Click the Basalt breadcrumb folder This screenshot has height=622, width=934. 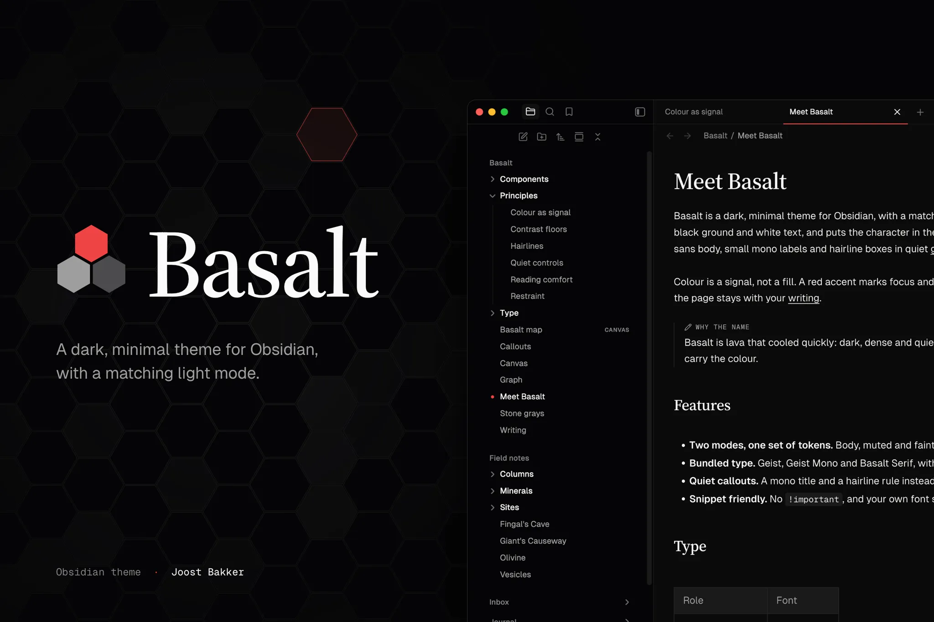[715, 136]
